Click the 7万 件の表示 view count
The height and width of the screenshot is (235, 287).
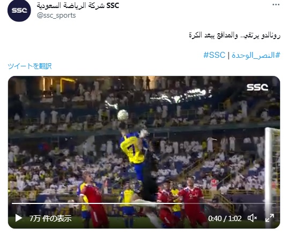coord(50,218)
